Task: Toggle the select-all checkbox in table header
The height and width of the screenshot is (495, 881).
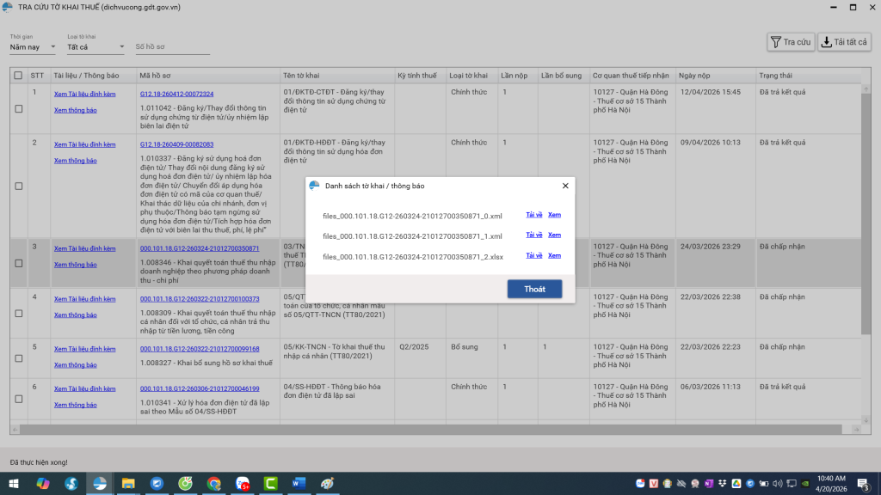Action: tap(18, 76)
